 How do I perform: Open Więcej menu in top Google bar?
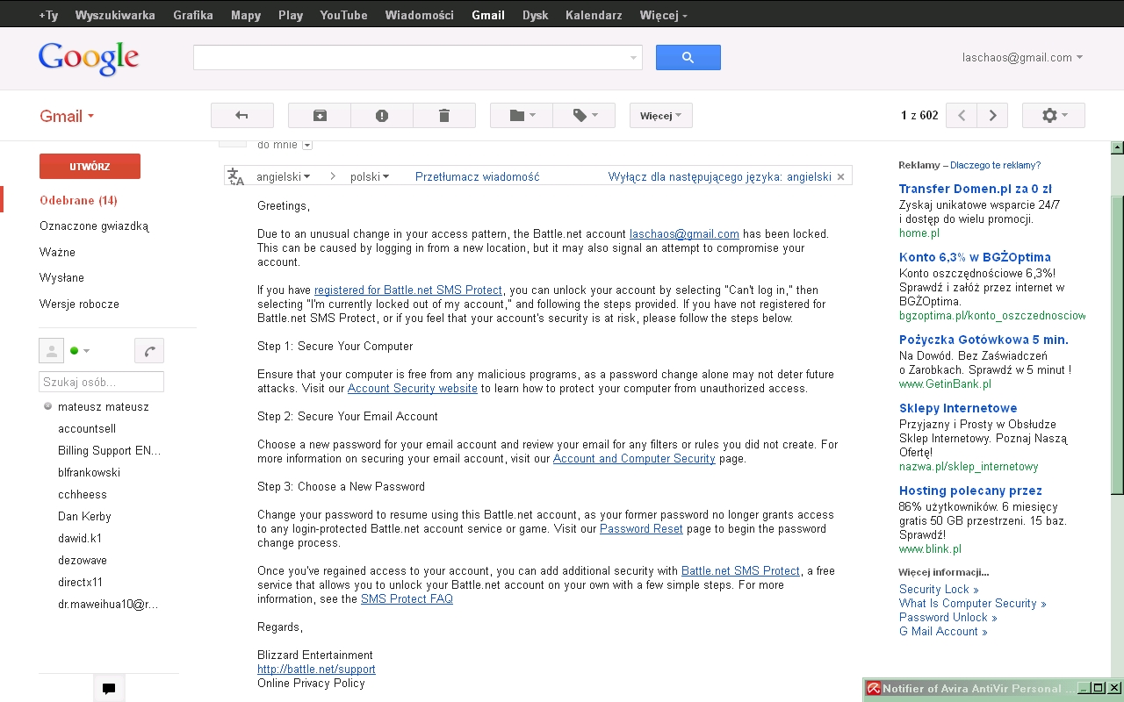[x=664, y=15]
